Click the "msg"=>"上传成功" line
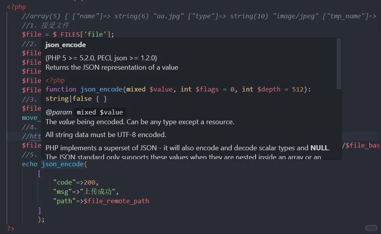The width and height of the screenshot is (381, 234). pyautogui.click(x=86, y=192)
